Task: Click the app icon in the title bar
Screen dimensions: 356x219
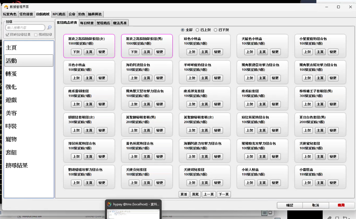Action: (6, 7)
